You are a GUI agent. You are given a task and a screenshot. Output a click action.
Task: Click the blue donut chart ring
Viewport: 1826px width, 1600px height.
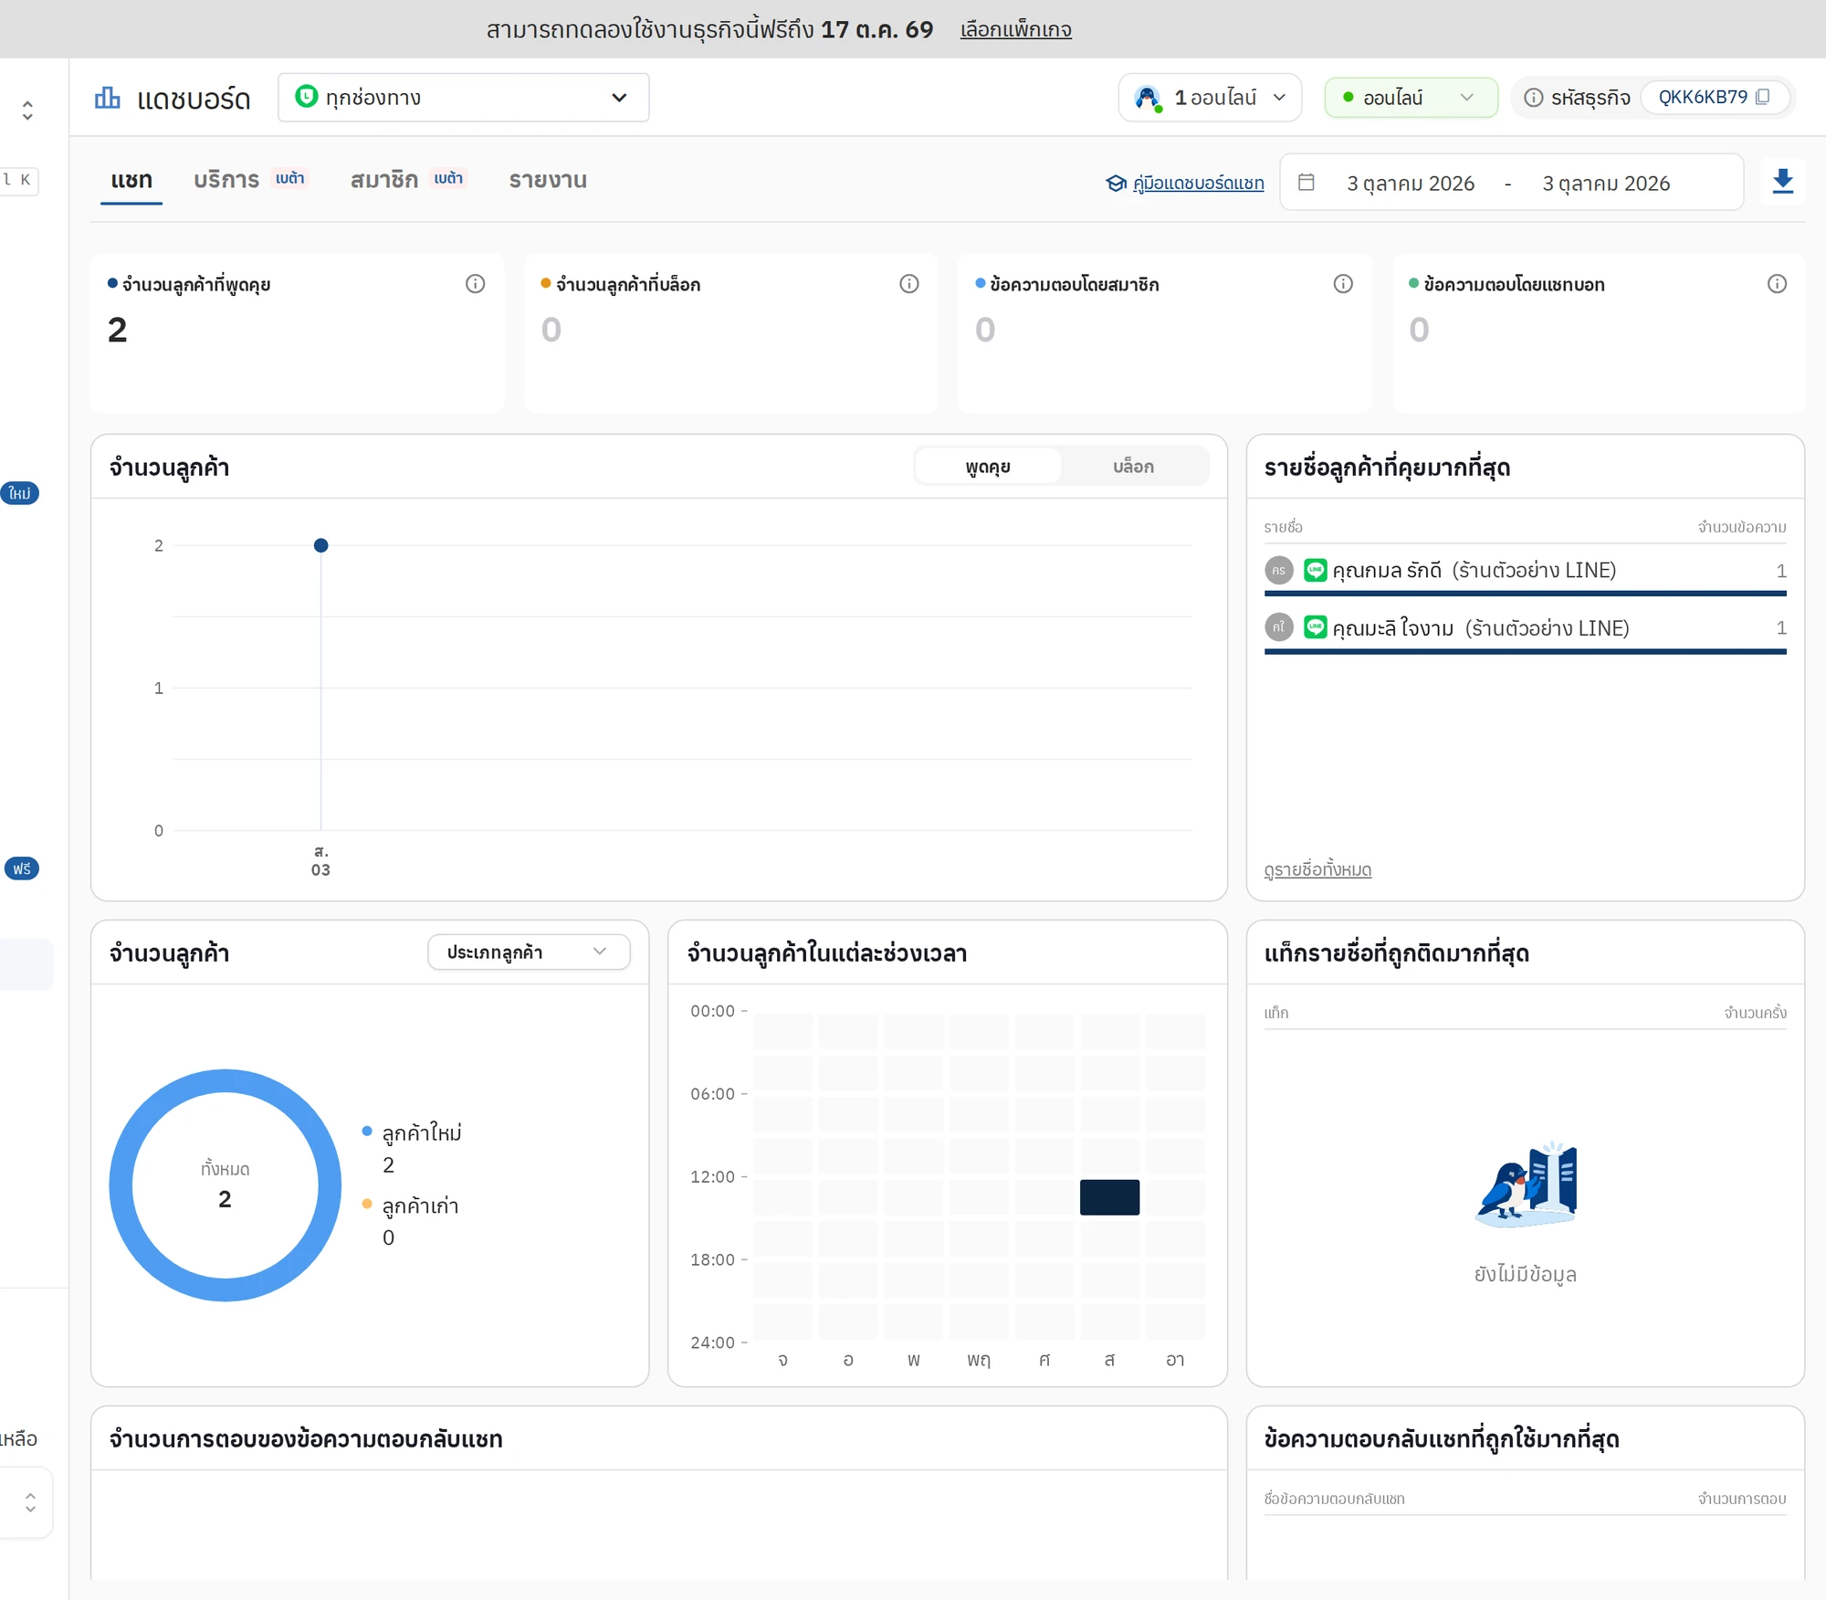tap(225, 1080)
